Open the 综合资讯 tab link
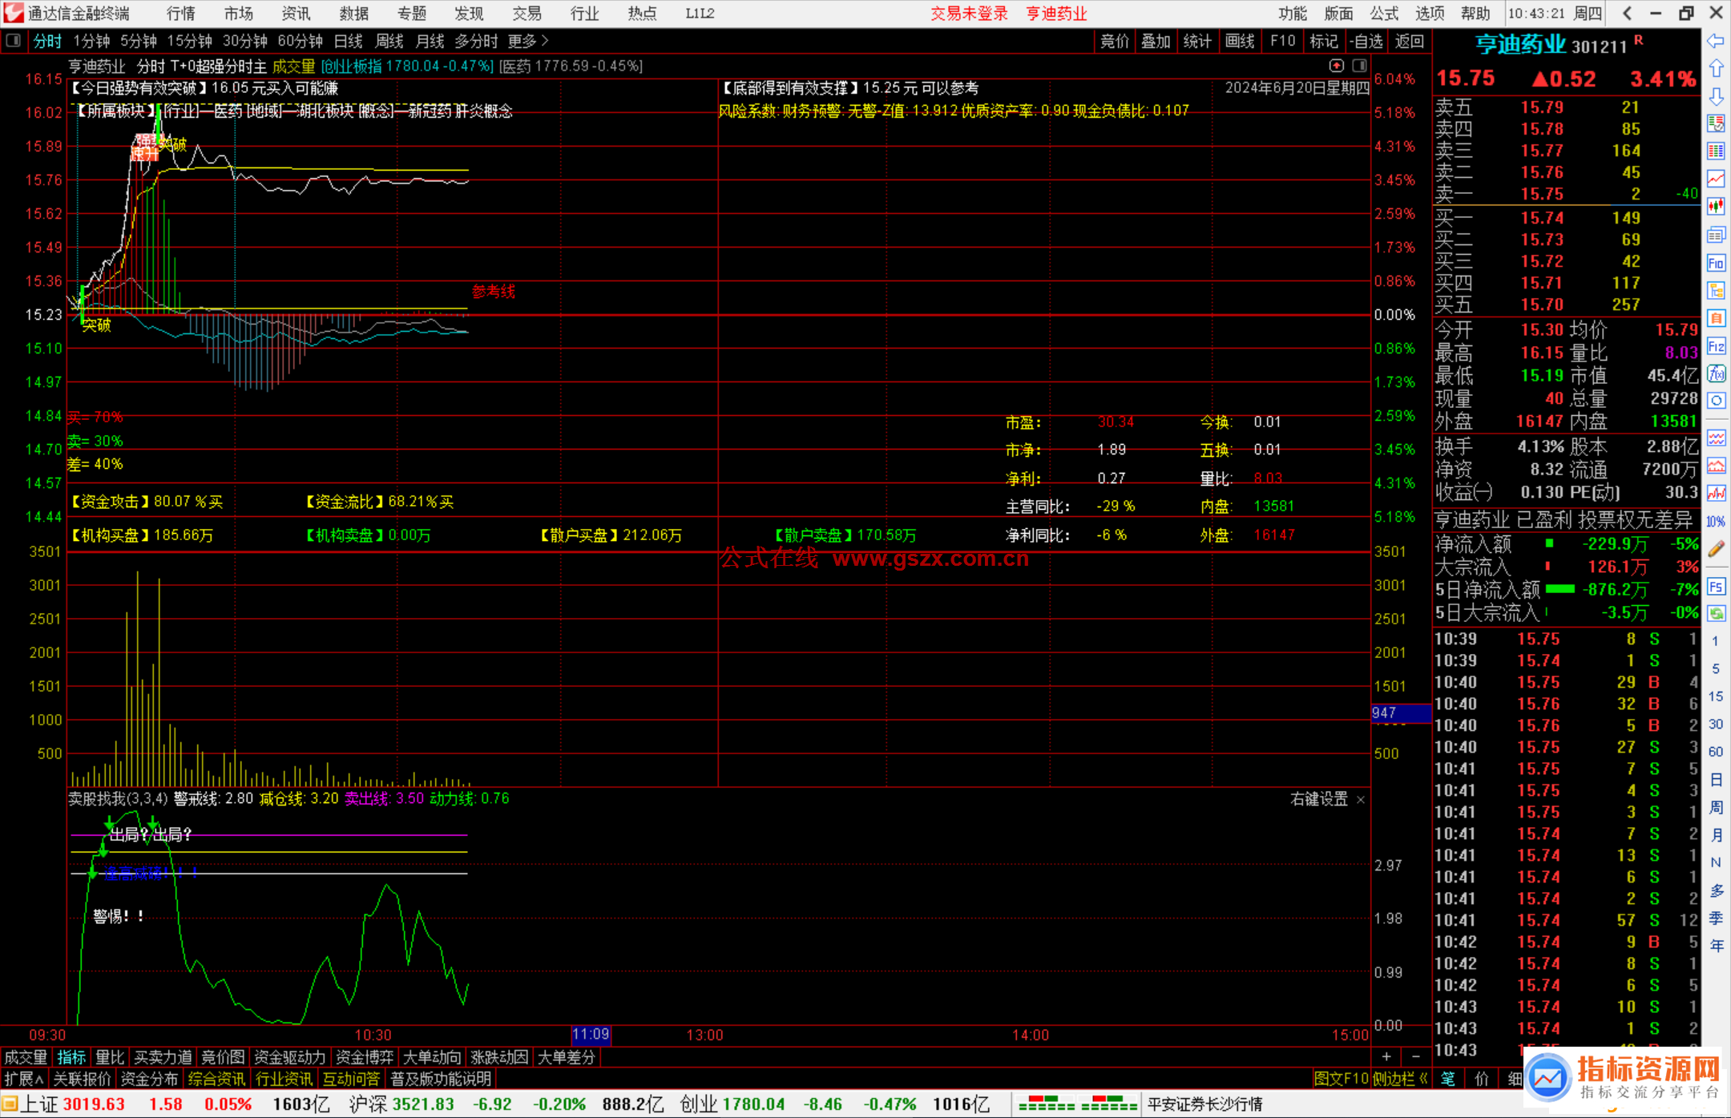 click(x=217, y=1079)
